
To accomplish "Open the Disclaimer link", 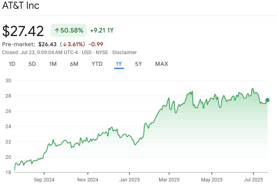I will pyautogui.click(x=124, y=52).
